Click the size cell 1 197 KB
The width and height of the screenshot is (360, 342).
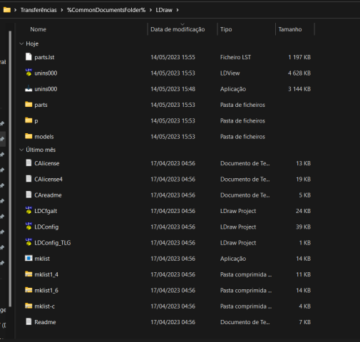tap(299, 57)
